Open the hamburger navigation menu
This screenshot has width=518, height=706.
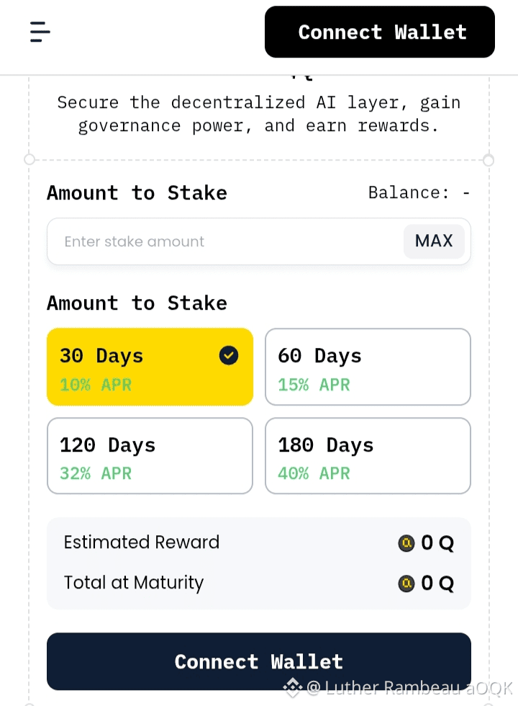pyautogui.click(x=40, y=32)
